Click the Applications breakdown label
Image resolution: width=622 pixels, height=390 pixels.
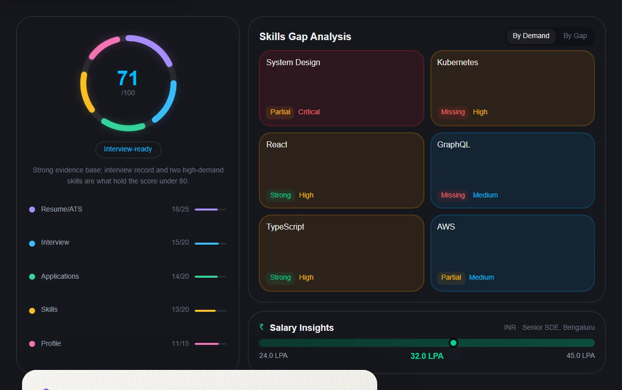click(x=60, y=276)
